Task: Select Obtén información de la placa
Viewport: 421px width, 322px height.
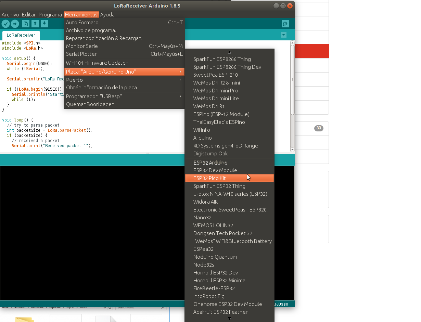Action: tap(124, 88)
